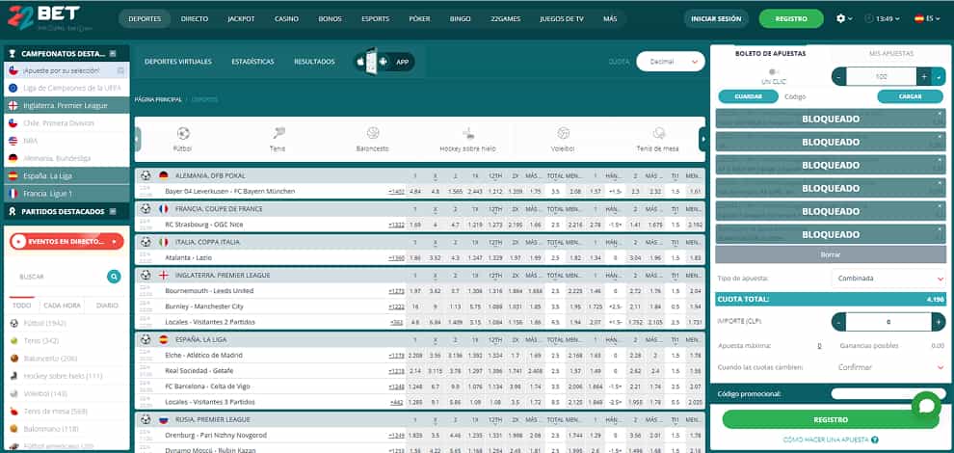Select the DIARIO filter tab

[107, 306]
